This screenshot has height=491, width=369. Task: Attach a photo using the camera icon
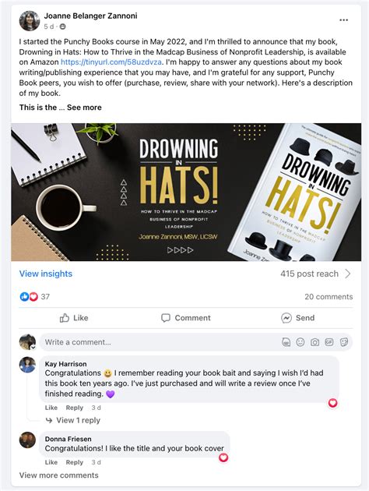point(315,342)
